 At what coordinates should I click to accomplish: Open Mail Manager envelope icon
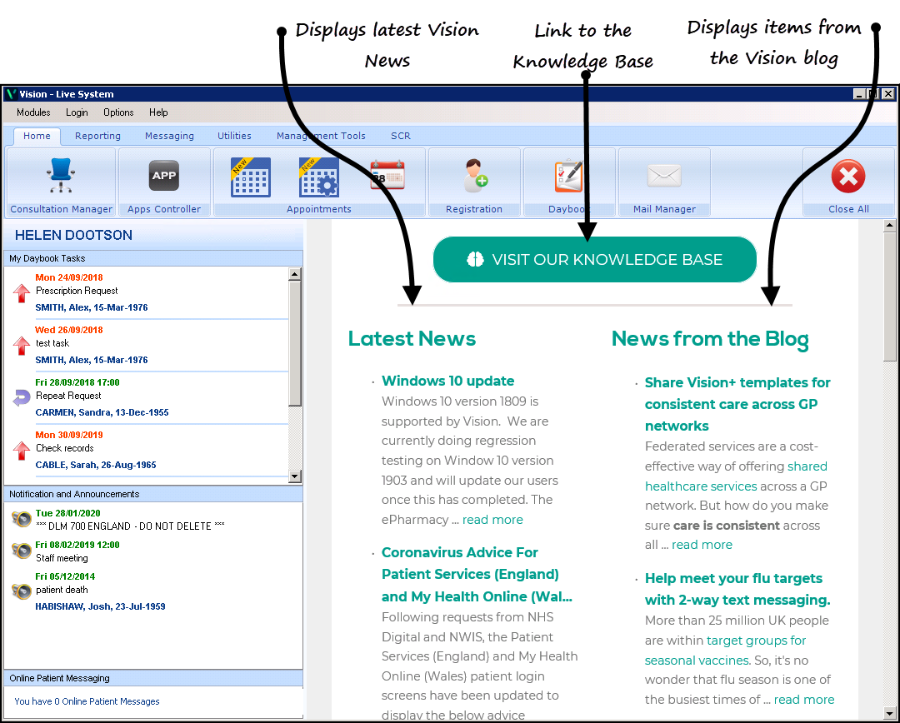pyautogui.click(x=664, y=177)
